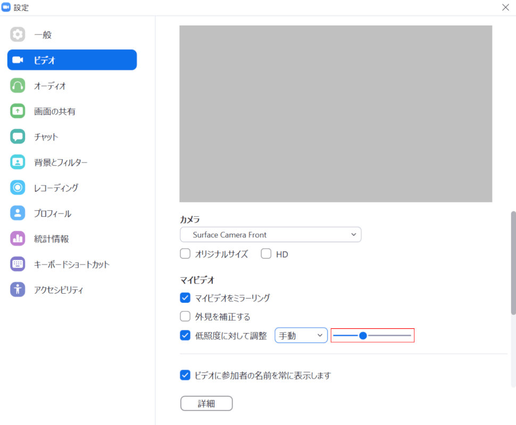Click the レコーディング record icon

tap(18, 188)
